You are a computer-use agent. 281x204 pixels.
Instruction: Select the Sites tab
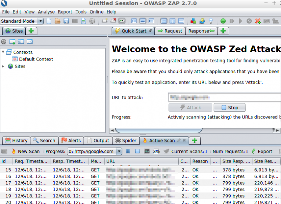coord(14,31)
